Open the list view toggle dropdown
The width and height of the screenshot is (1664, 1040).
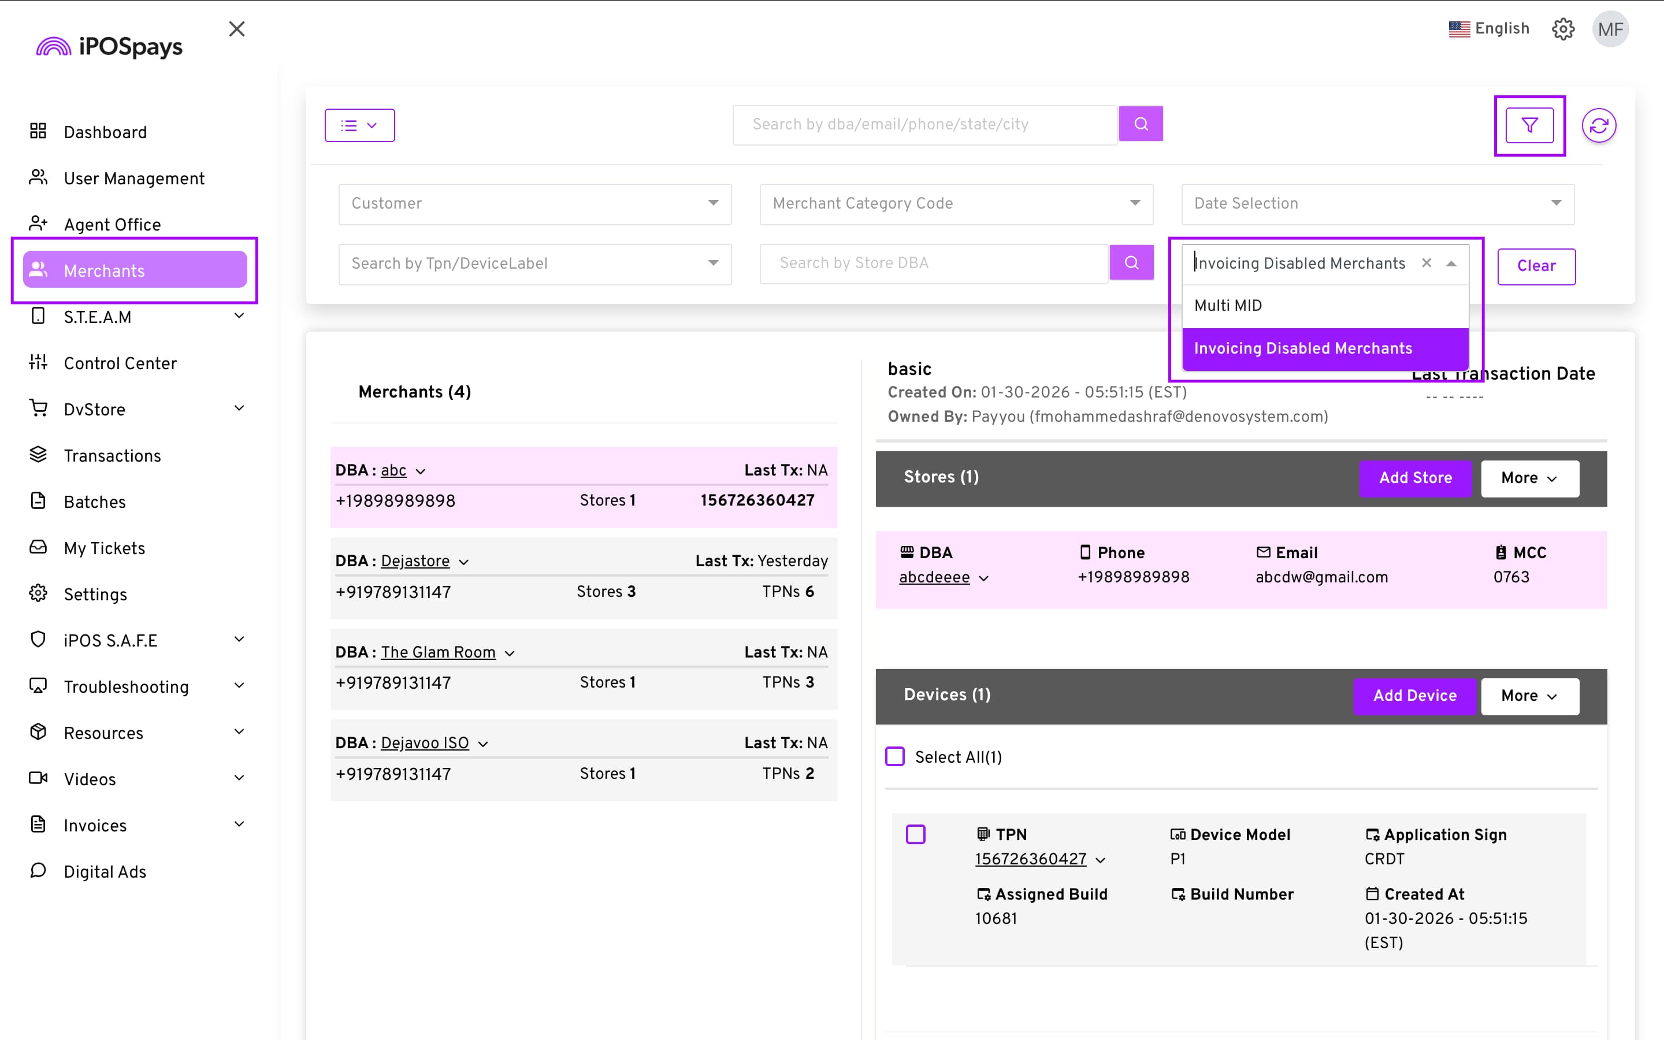click(359, 125)
